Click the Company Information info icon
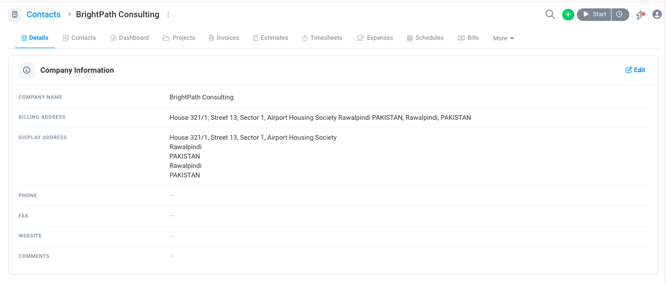Screen dimensions: 666x283 (x=27, y=70)
